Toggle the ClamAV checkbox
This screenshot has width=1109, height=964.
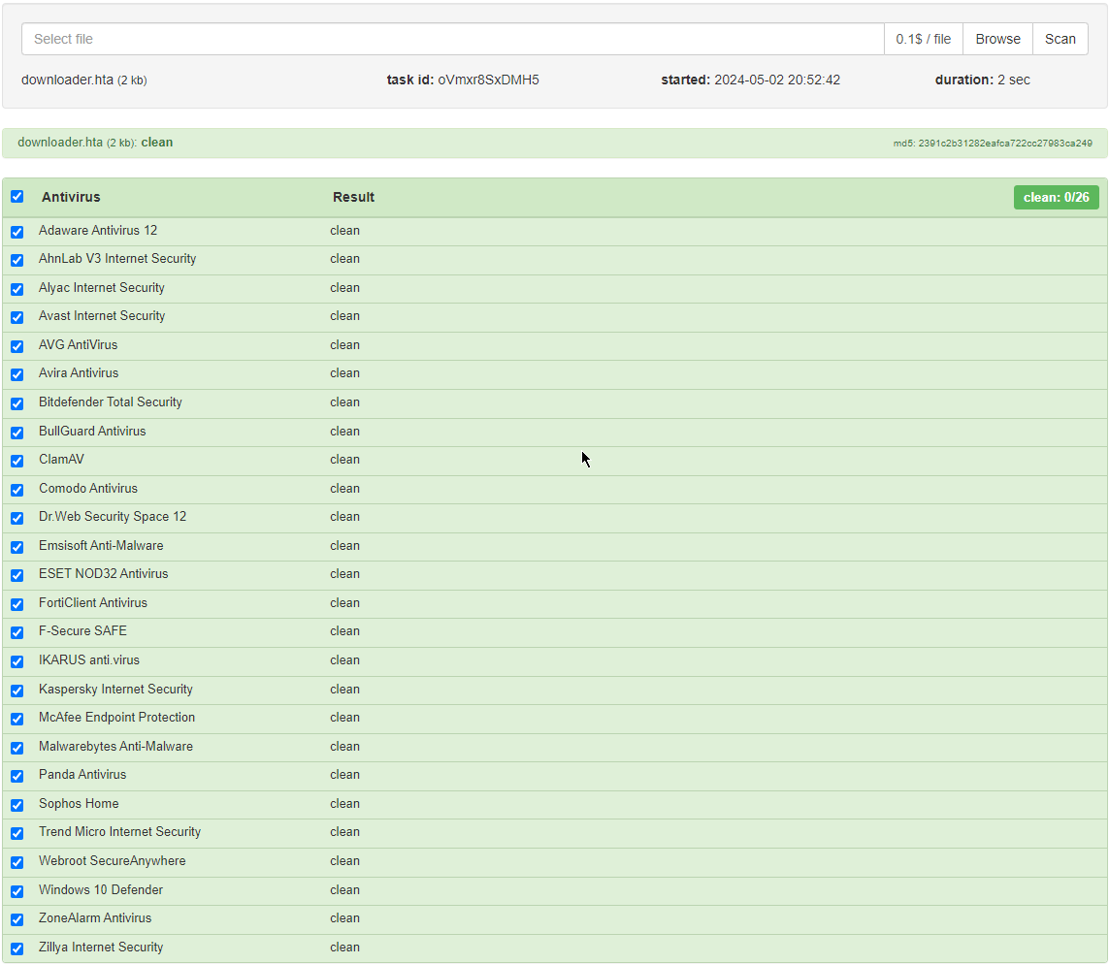pos(16,461)
